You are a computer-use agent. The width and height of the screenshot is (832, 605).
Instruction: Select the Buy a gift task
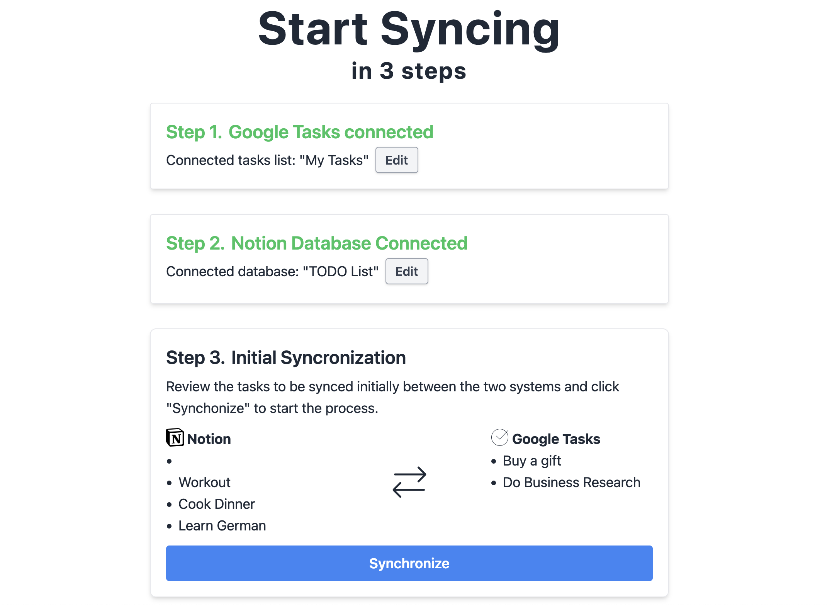pyautogui.click(x=532, y=461)
